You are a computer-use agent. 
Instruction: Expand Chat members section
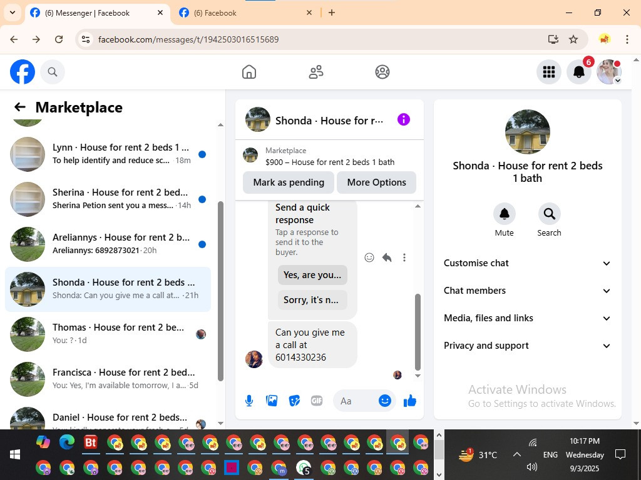pos(527,291)
